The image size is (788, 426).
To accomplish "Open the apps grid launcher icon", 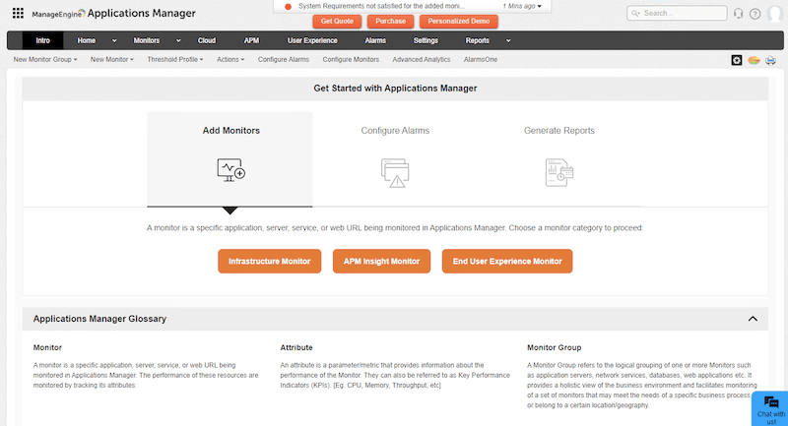I will tap(18, 13).
